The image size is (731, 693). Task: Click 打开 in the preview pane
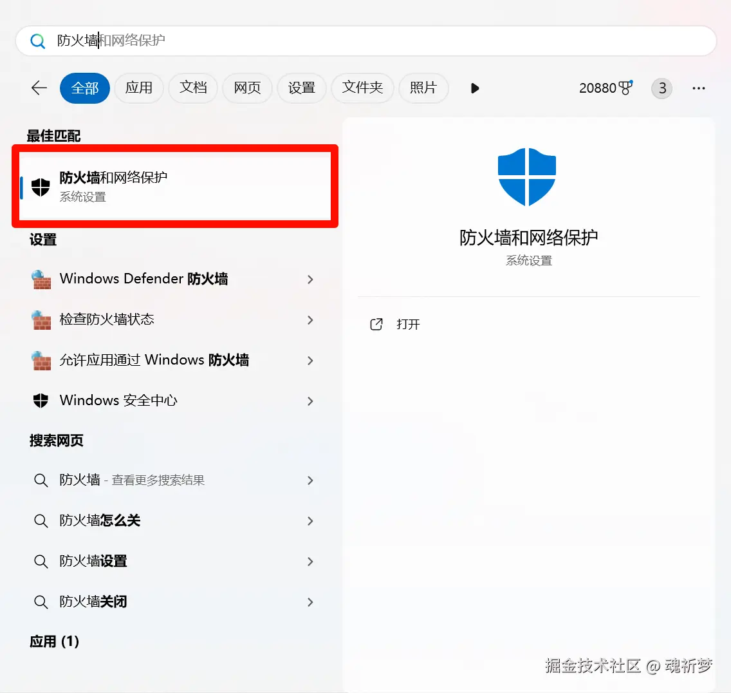tap(408, 325)
